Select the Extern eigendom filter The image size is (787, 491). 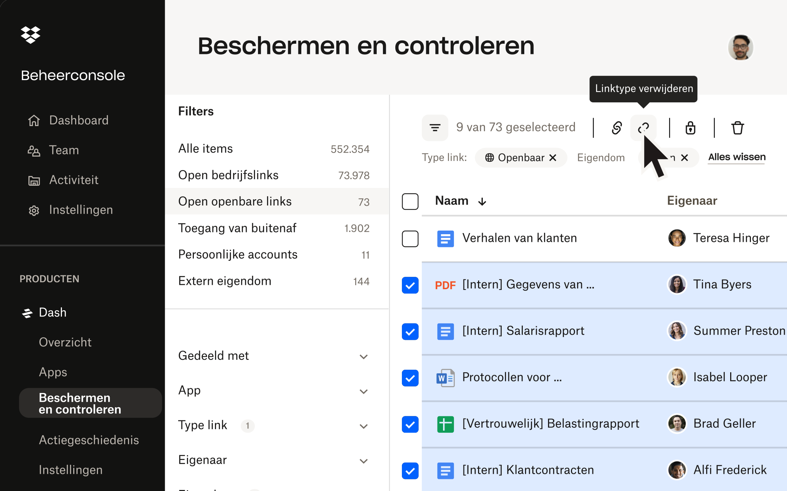[x=277, y=281]
